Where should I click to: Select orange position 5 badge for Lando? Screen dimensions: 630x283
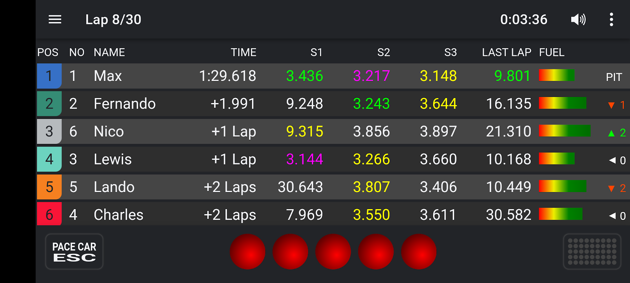coord(49,187)
